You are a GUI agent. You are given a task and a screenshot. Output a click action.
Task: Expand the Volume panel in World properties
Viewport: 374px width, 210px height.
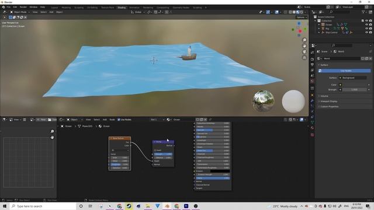pos(324,96)
